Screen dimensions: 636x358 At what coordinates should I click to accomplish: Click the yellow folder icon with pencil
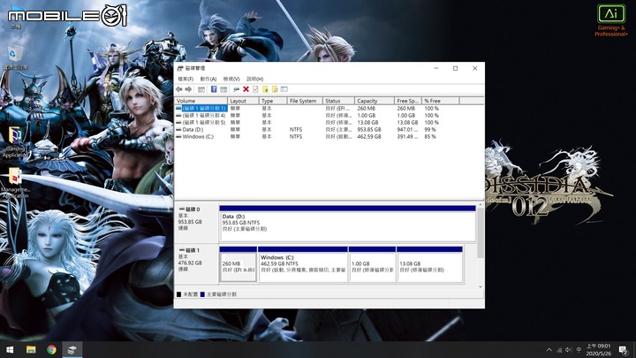click(x=275, y=89)
